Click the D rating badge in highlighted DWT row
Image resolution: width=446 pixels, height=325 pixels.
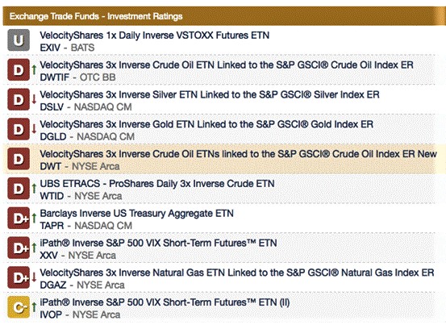click(19, 159)
